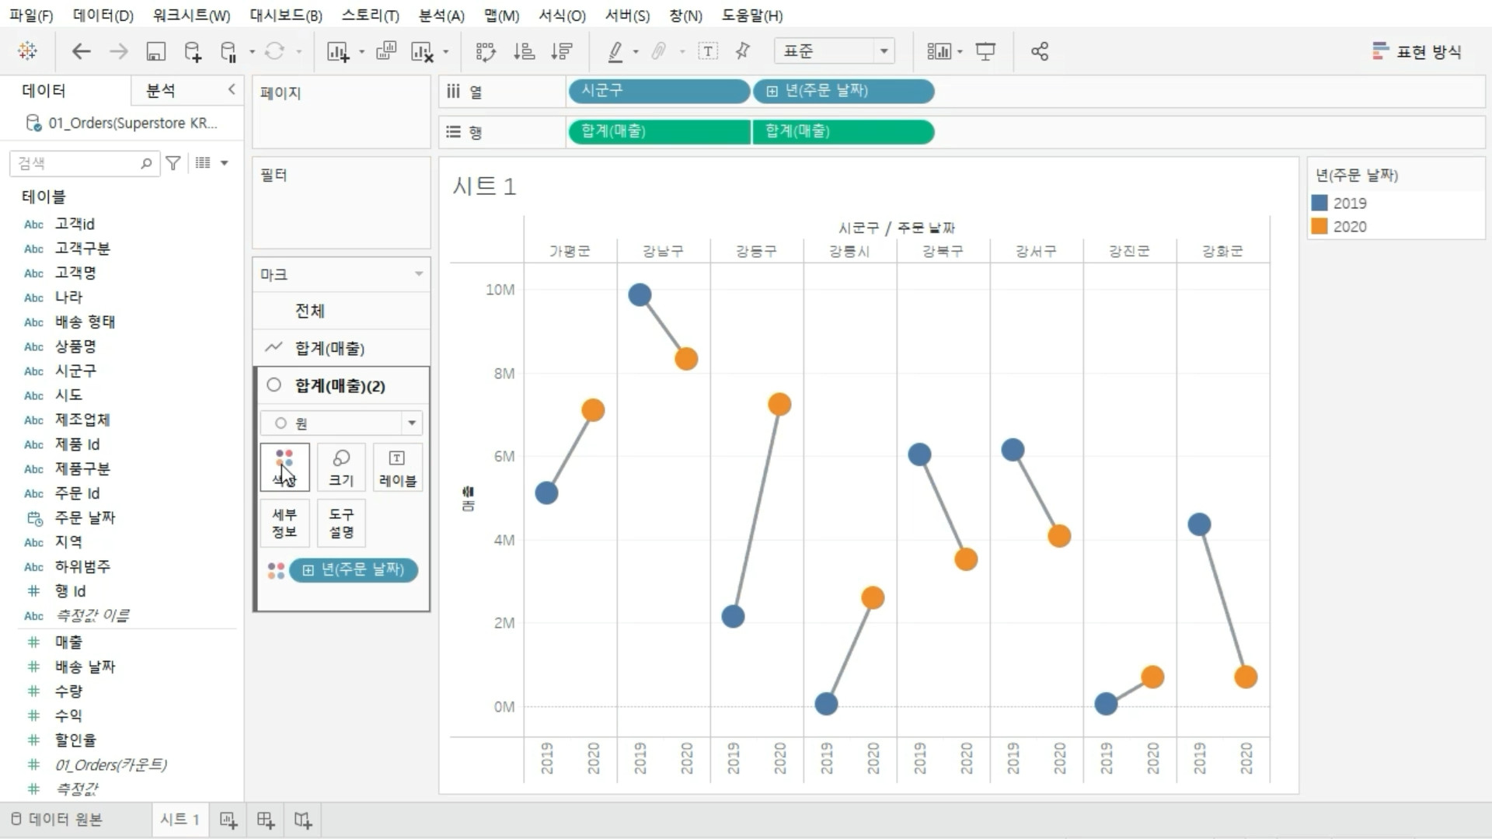The image size is (1492, 839).
Task: Switch to the 분석 pane tab
Action: pyautogui.click(x=160, y=91)
